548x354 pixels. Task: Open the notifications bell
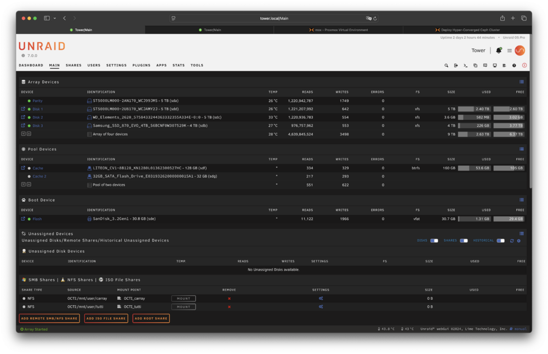coord(499,50)
